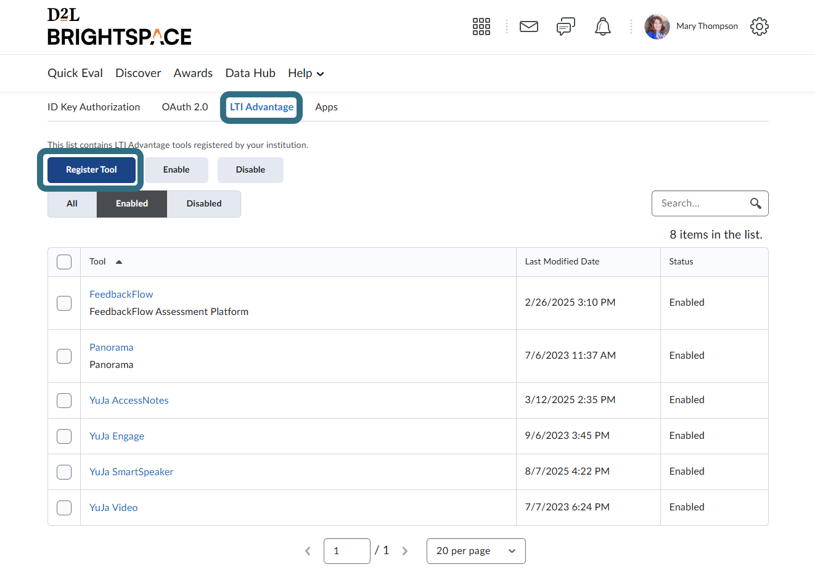The width and height of the screenshot is (815, 572).
Task: Open subscription alerts chat bubble icon
Action: pyautogui.click(x=566, y=27)
